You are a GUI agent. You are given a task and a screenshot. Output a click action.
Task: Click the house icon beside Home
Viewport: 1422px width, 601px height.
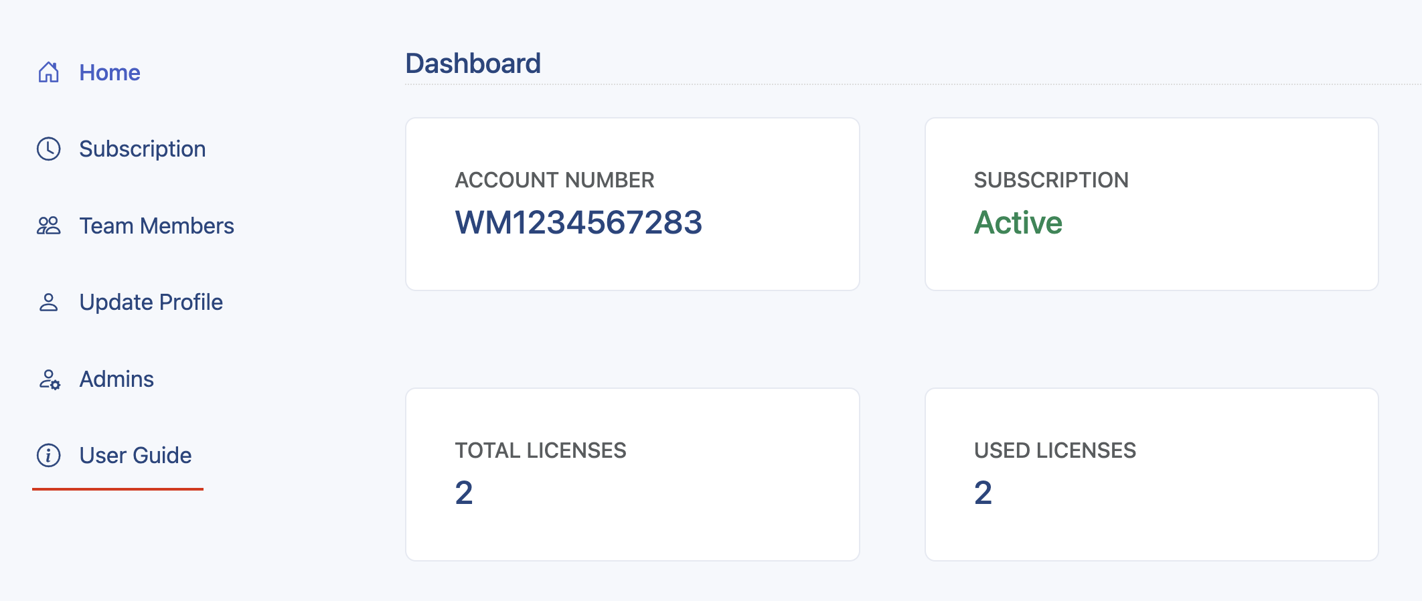(48, 72)
